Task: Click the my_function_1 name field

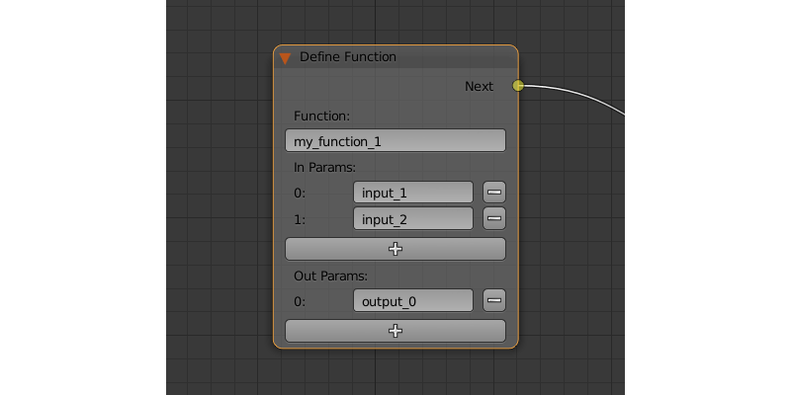Action: point(395,141)
